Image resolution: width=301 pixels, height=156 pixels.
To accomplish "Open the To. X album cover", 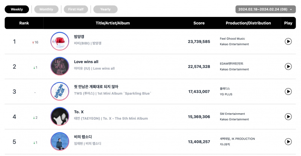I will tap(60, 116).
